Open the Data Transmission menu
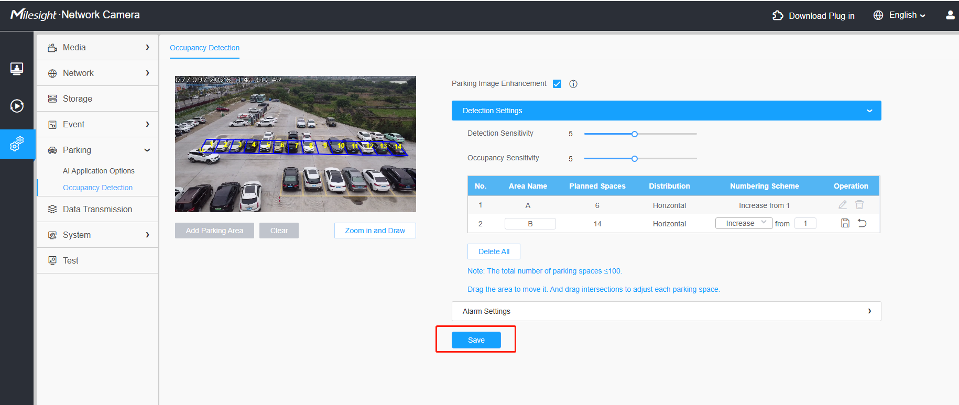Image resolution: width=959 pixels, height=405 pixels. [97, 209]
